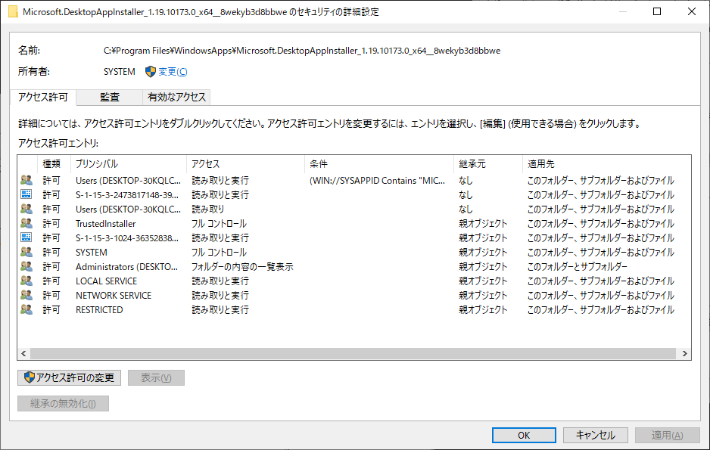
Task: Click the horizontal scrollbar thumb of entries list
Action: tap(353, 354)
